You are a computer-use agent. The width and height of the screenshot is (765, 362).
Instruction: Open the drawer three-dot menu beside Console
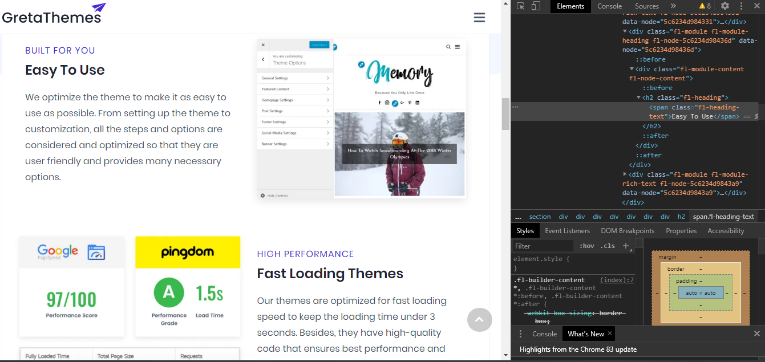point(520,334)
